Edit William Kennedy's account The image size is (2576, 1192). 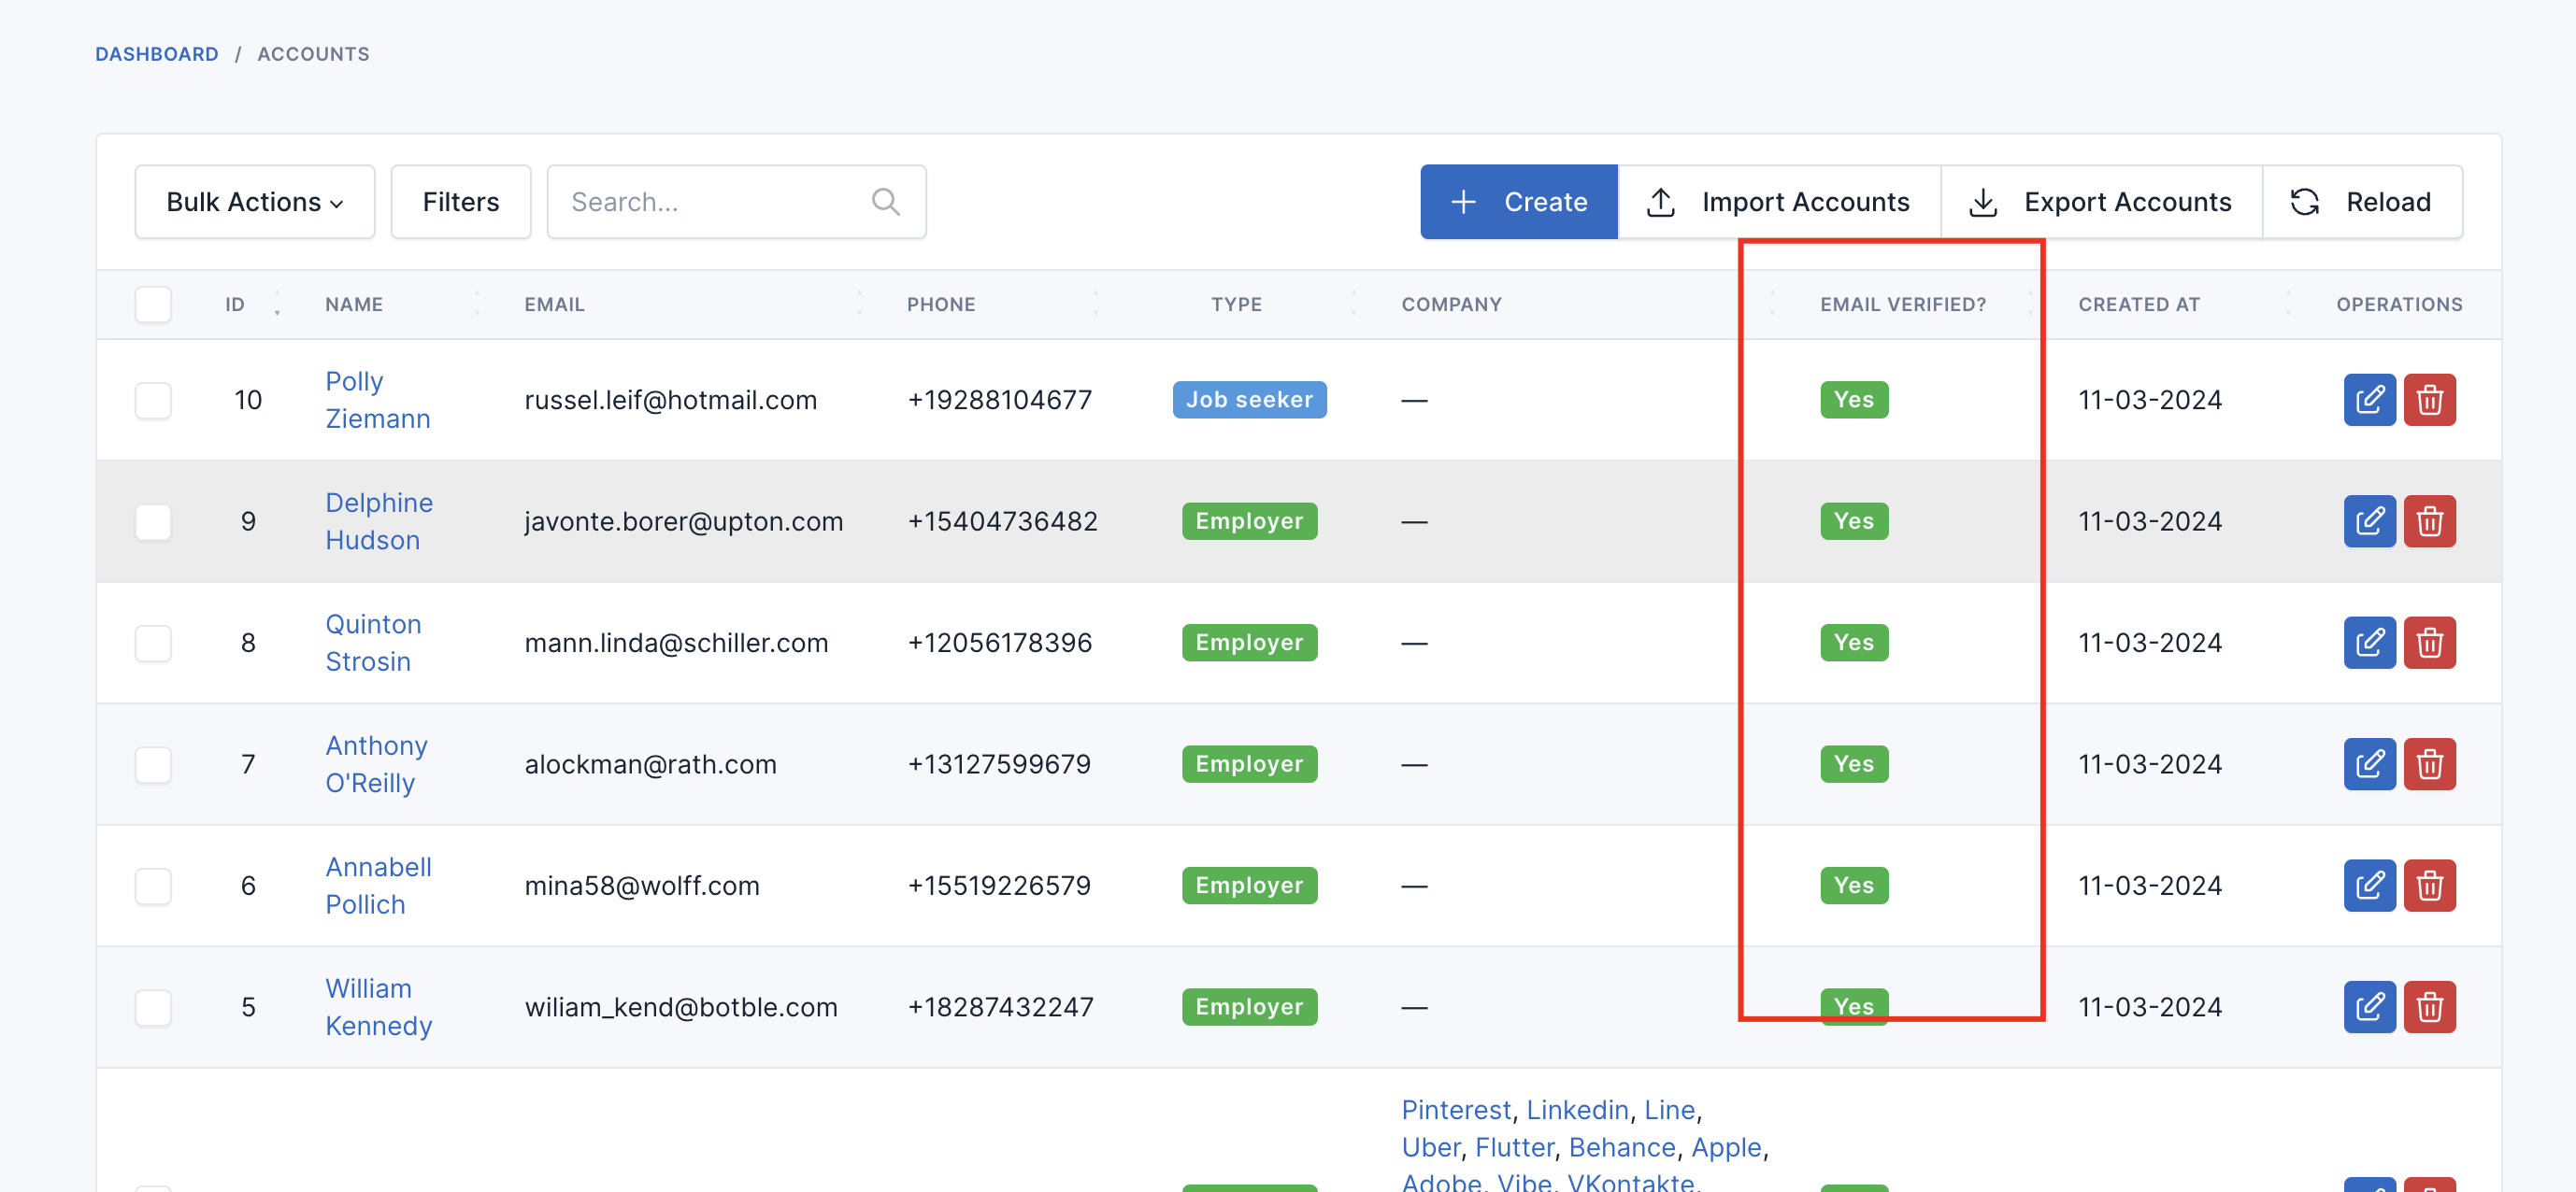(2369, 1007)
